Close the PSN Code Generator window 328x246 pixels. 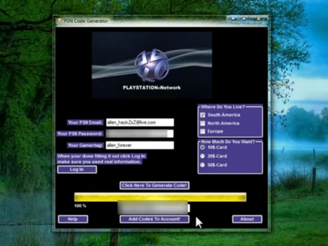[259, 19]
